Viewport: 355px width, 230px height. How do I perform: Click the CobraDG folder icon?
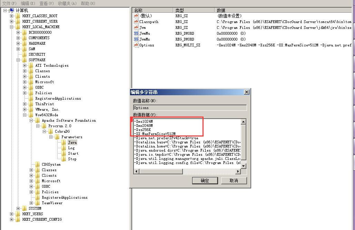point(51,131)
